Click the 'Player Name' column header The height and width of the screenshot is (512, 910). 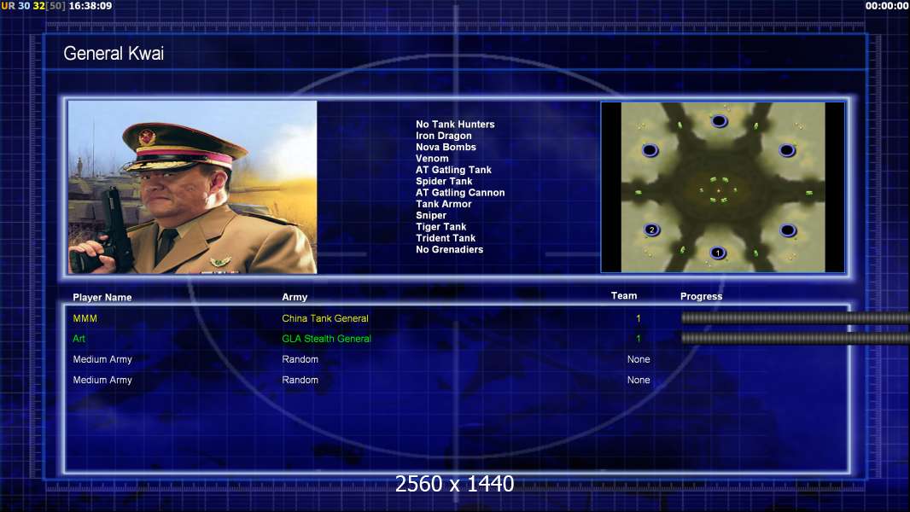[102, 298]
